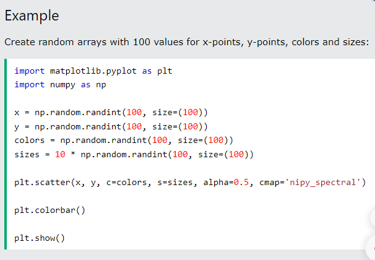Click the "numpy" module name
The height and width of the screenshot is (260, 375).
(62, 84)
